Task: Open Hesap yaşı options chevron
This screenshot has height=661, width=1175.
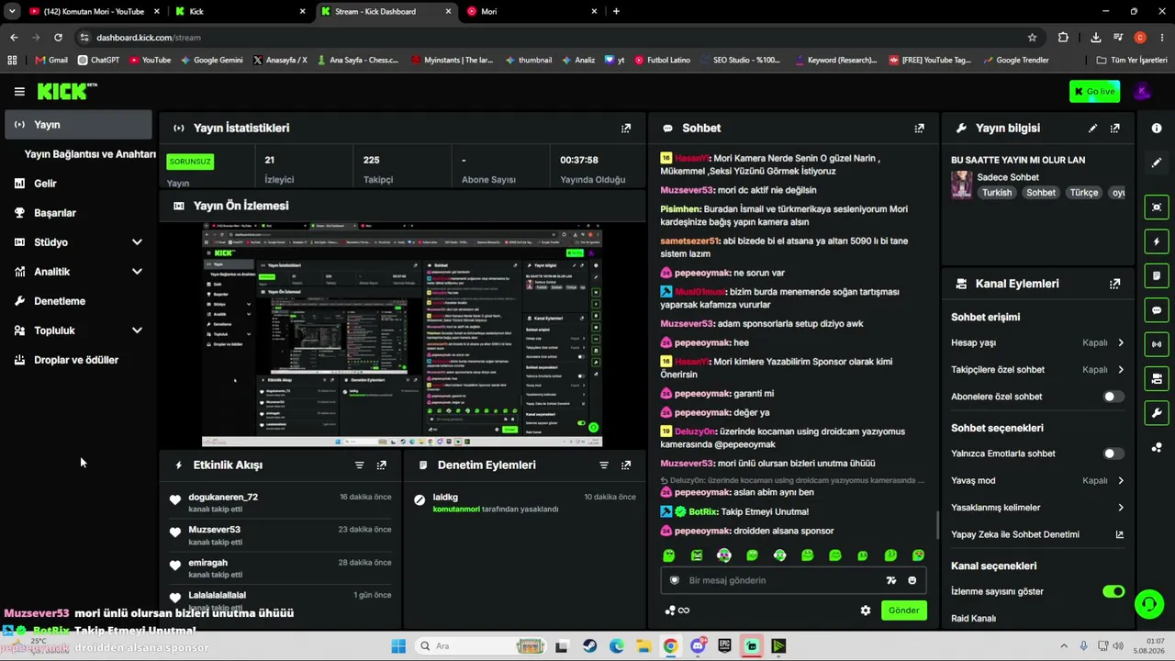Action: coord(1121,343)
